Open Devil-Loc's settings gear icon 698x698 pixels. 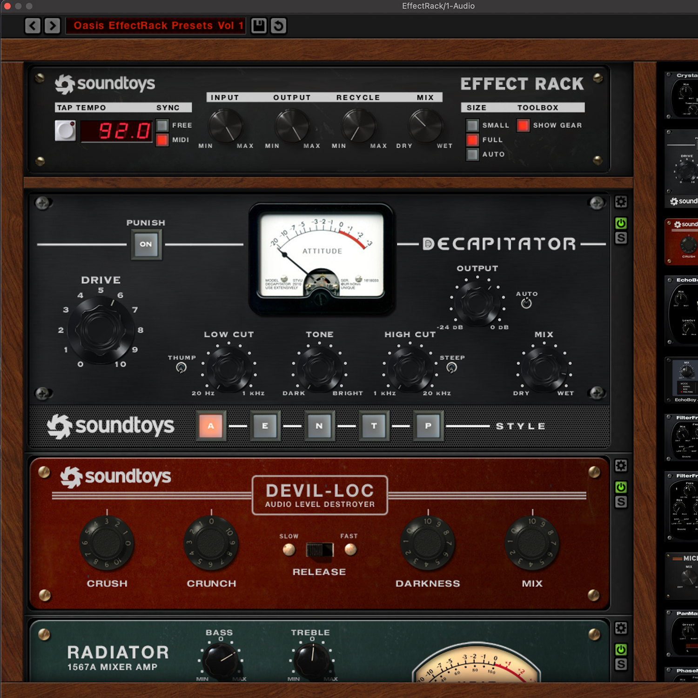point(621,465)
